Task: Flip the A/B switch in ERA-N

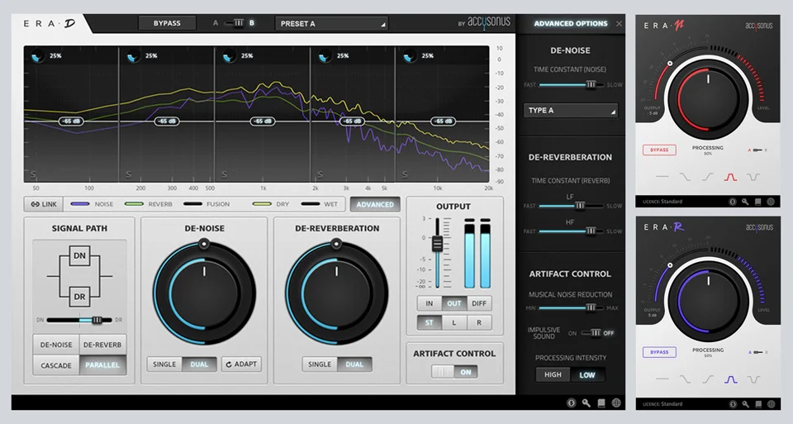Action: click(x=757, y=150)
